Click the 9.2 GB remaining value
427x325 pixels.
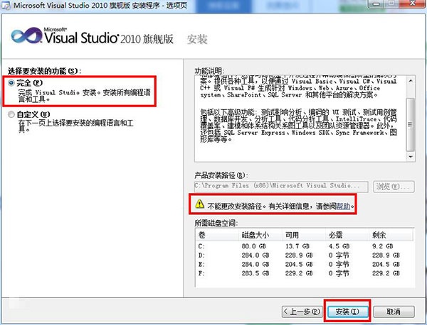pyautogui.click(x=383, y=246)
